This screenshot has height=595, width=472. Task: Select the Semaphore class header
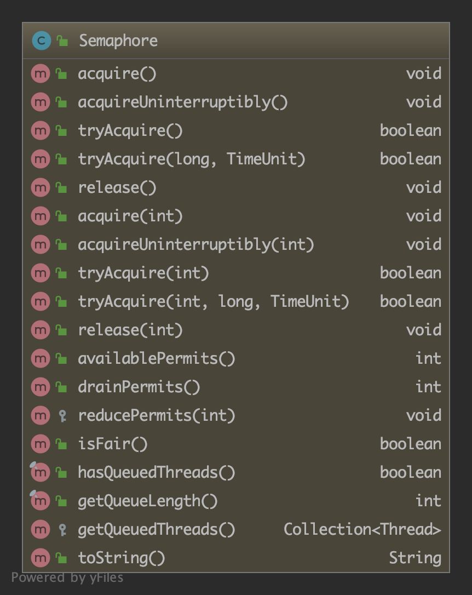click(118, 41)
